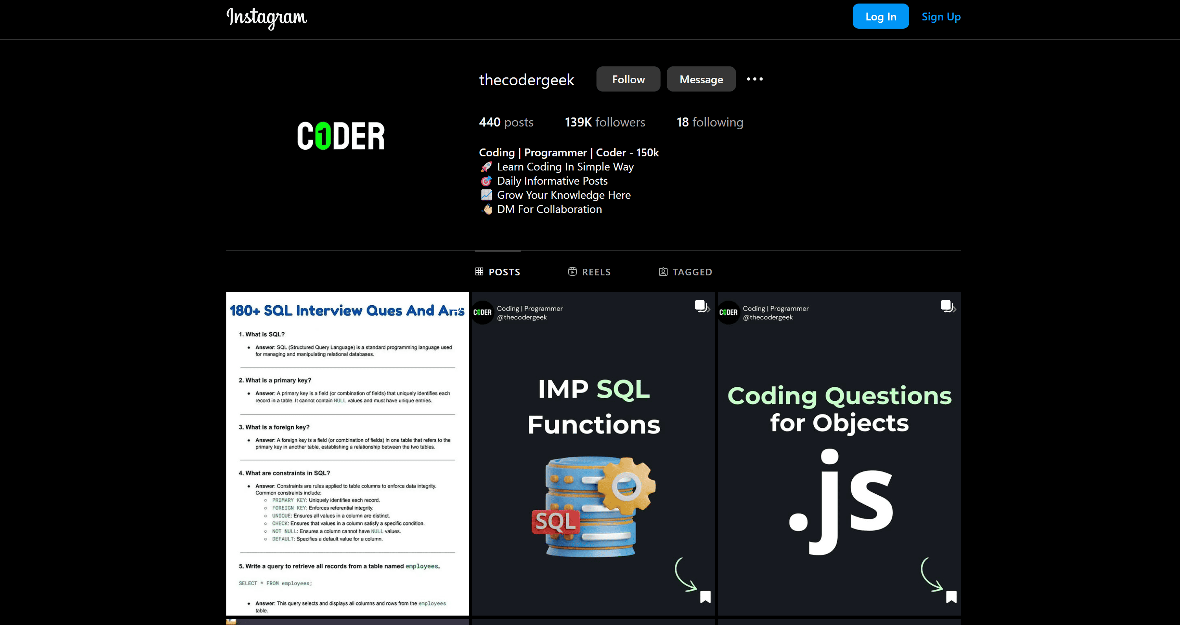Click the Instagram logo
This screenshot has height=625, width=1180.
[266, 17]
